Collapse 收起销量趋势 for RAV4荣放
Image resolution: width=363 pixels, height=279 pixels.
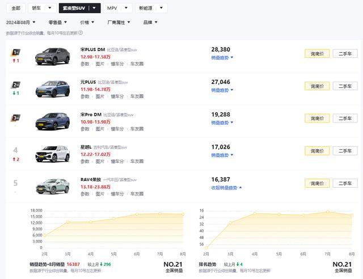tap(226, 188)
